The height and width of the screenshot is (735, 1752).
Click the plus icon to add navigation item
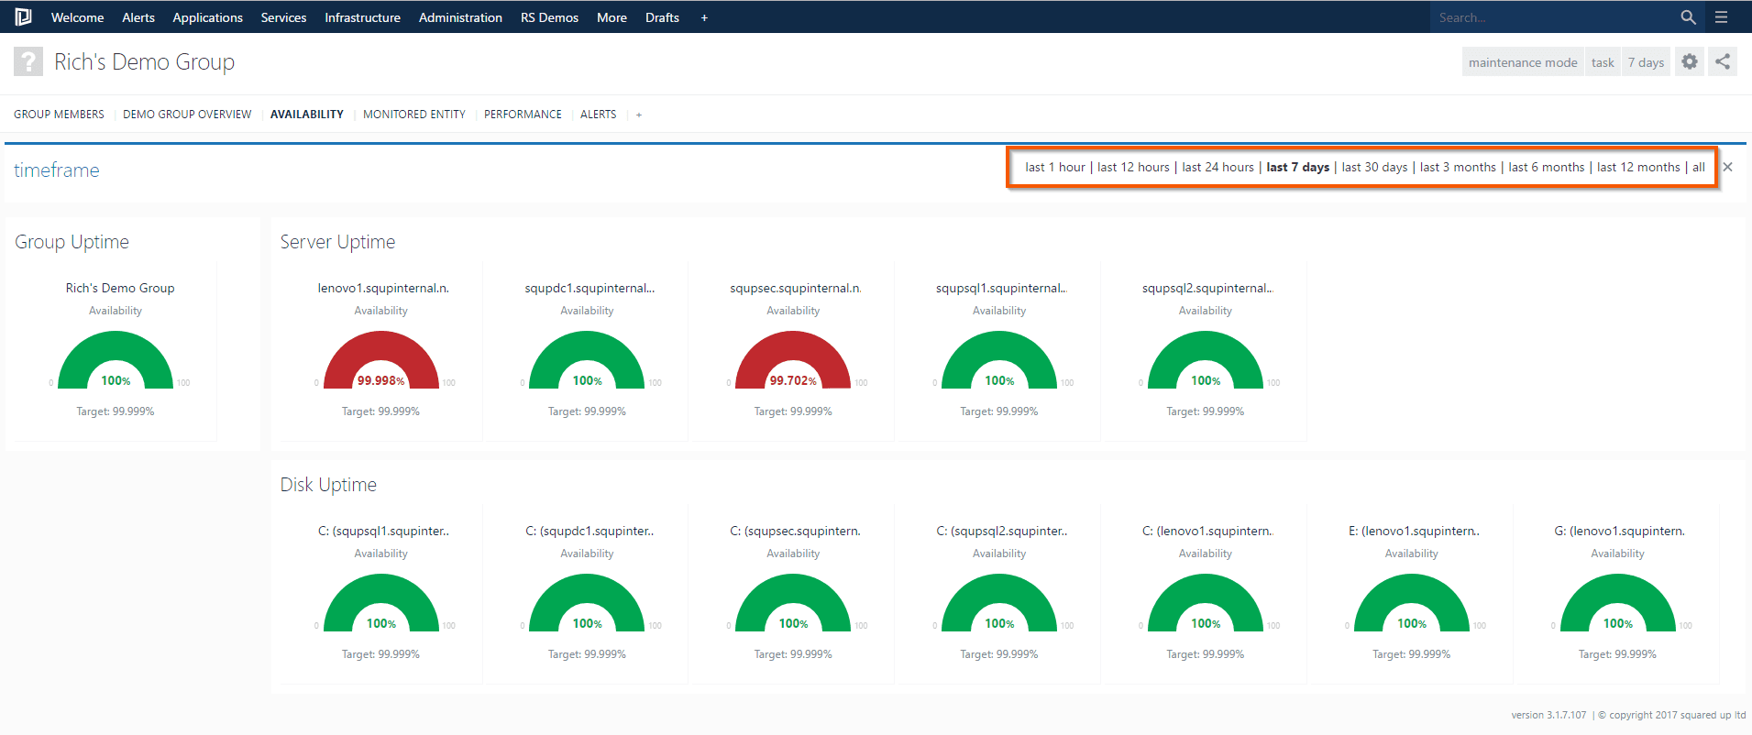point(704,17)
